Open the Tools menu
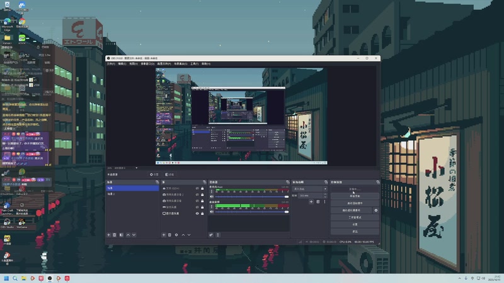The image size is (504, 283). [x=195, y=64]
